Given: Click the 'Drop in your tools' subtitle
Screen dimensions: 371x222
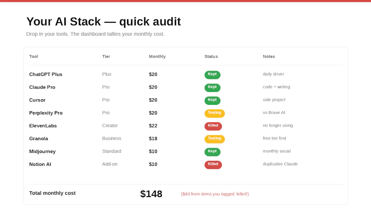Looking at the screenshot, I should [96, 34].
